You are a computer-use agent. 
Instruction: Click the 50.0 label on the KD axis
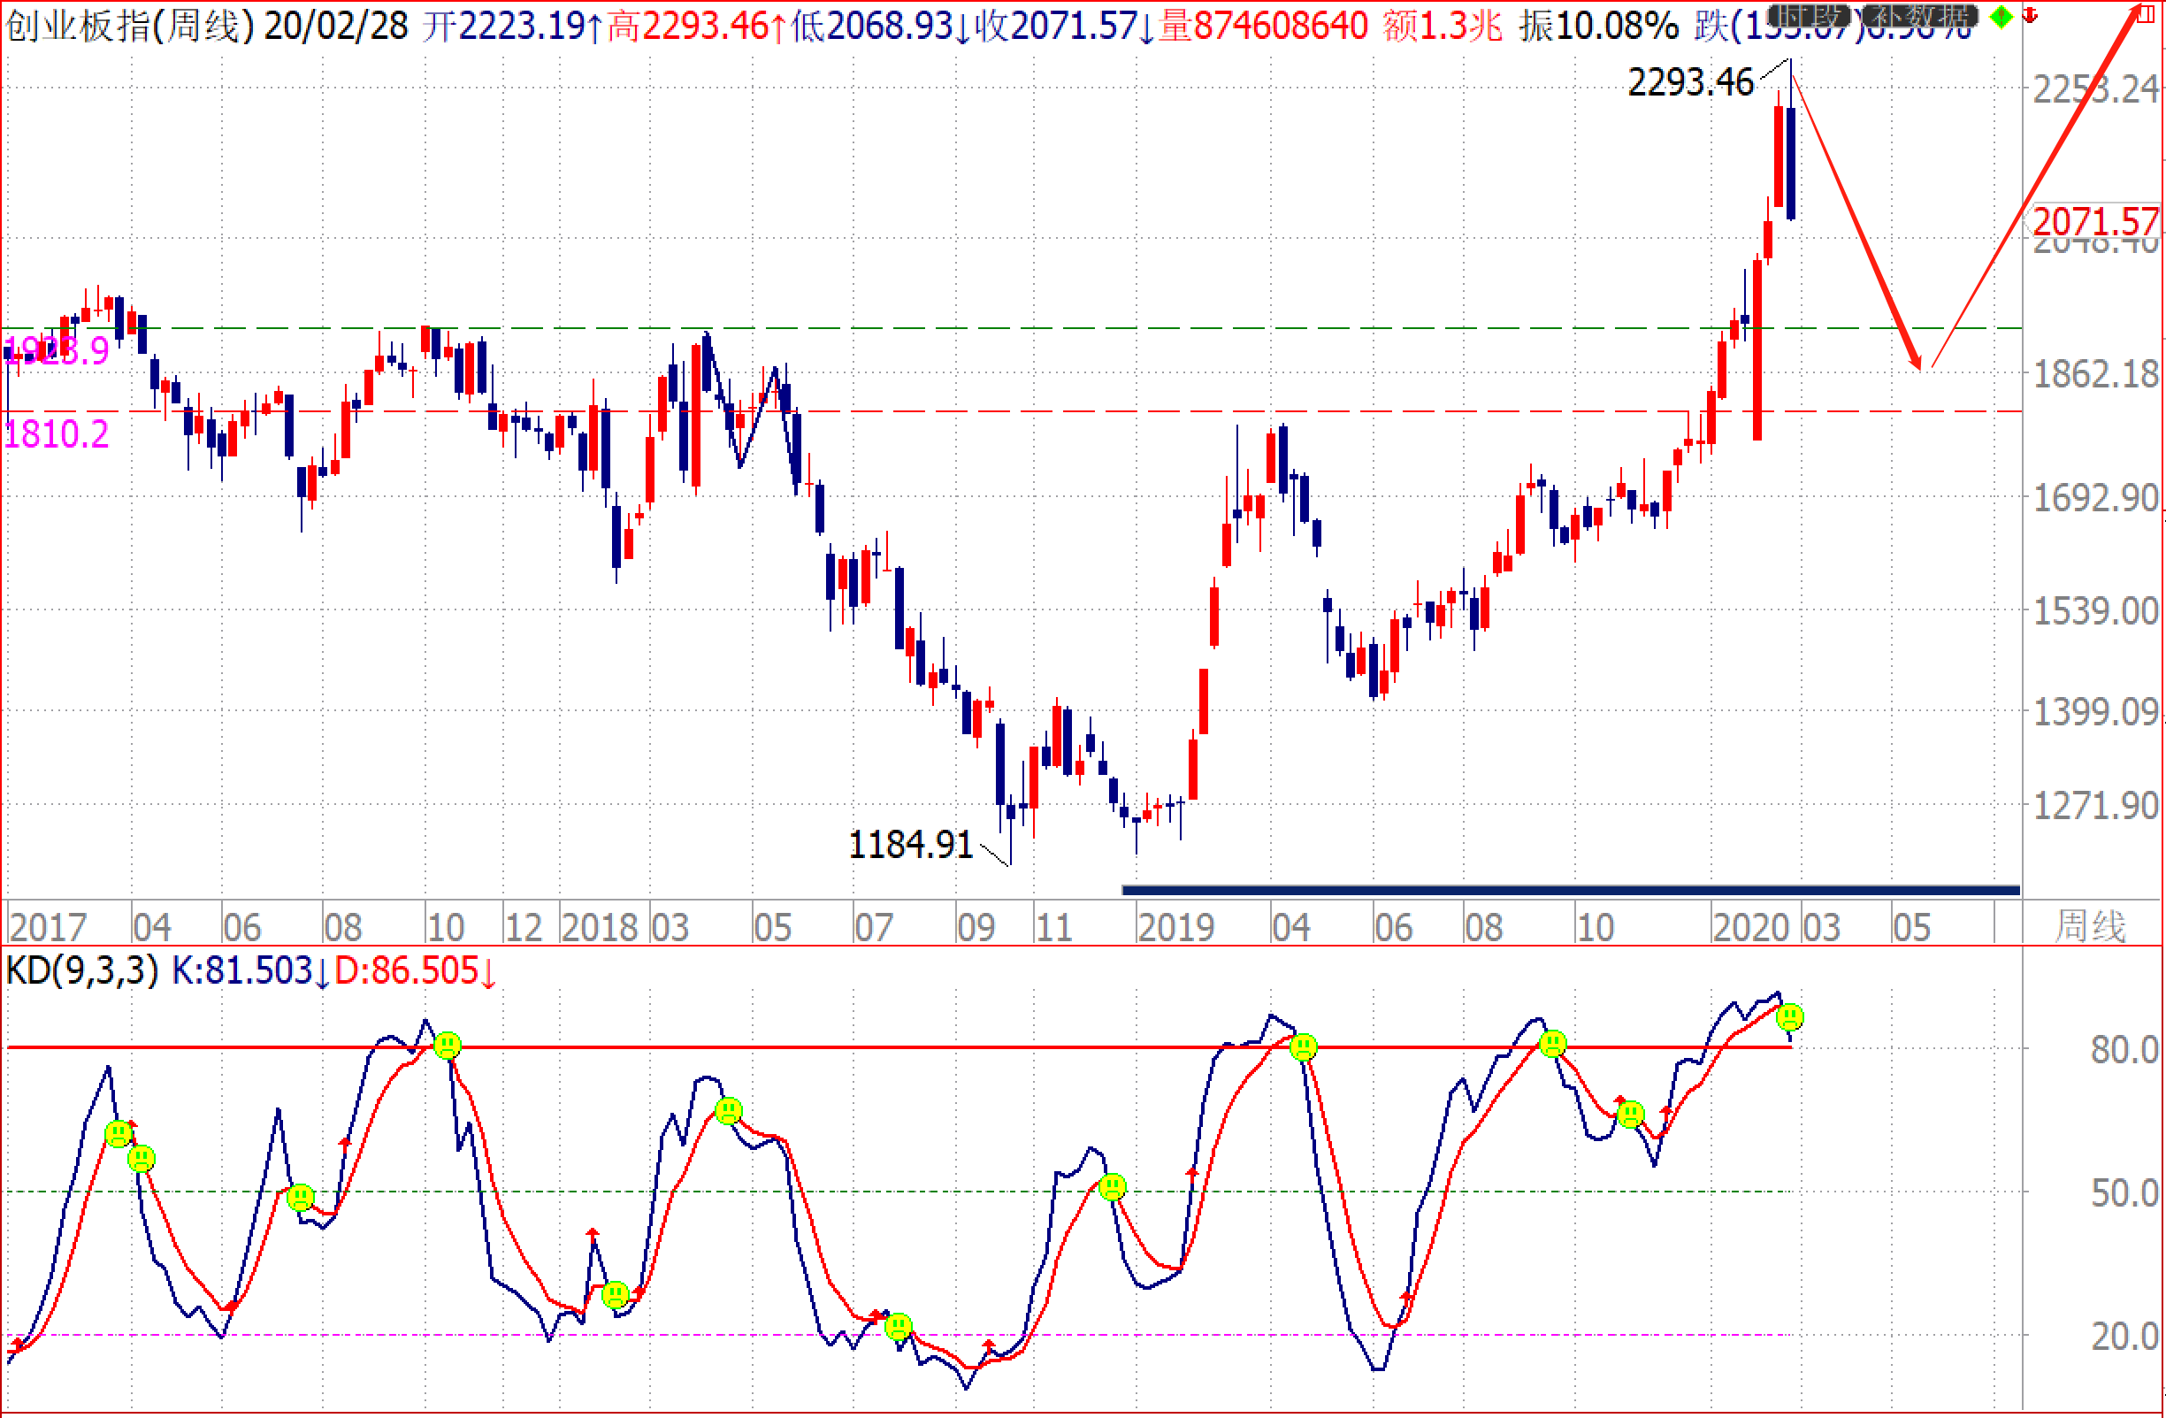tap(2124, 1193)
